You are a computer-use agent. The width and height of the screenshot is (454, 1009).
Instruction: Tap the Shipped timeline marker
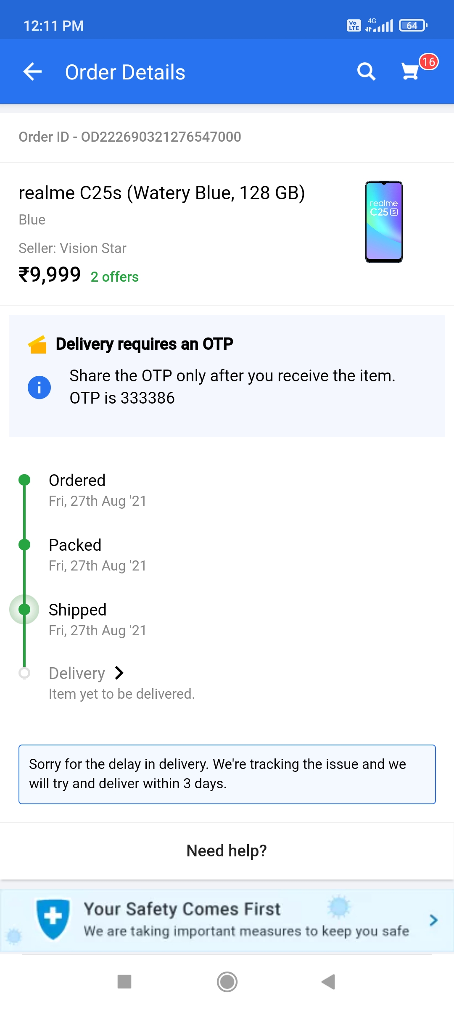24,610
